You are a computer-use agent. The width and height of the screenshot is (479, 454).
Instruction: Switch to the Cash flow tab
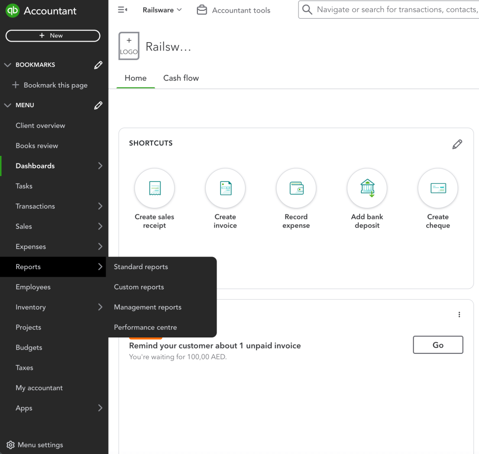click(181, 78)
